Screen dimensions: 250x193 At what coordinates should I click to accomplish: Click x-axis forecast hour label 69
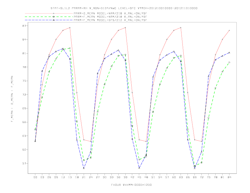point(195,177)
